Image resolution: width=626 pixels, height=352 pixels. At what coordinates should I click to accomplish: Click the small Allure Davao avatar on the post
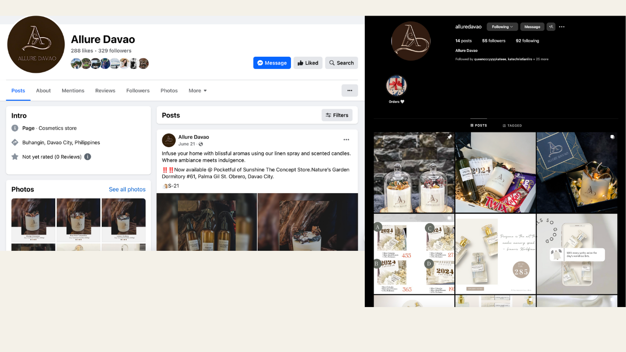pos(169,140)
